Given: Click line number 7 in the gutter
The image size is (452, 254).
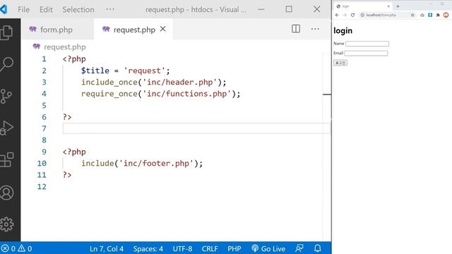Looking at the screenshot, I should point(44,128).
